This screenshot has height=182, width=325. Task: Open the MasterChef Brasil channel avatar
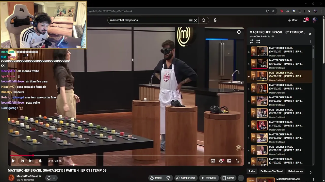point(11,178)
